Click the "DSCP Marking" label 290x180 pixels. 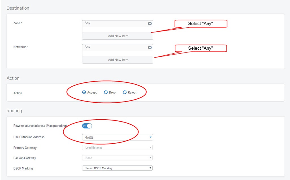tap(23, 168)
